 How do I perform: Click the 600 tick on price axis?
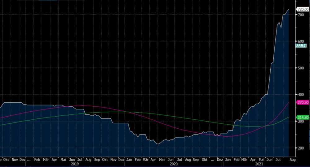[x=301, y=41]
